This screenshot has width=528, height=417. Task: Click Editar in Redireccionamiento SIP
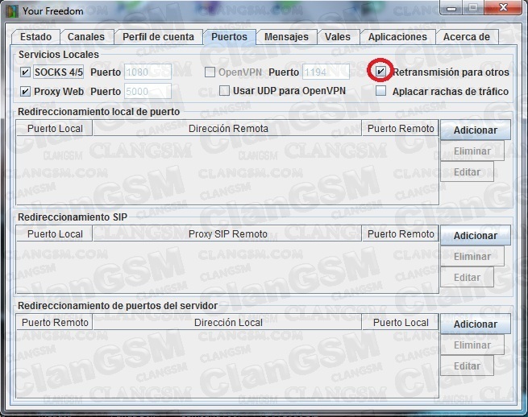[467, 278]
